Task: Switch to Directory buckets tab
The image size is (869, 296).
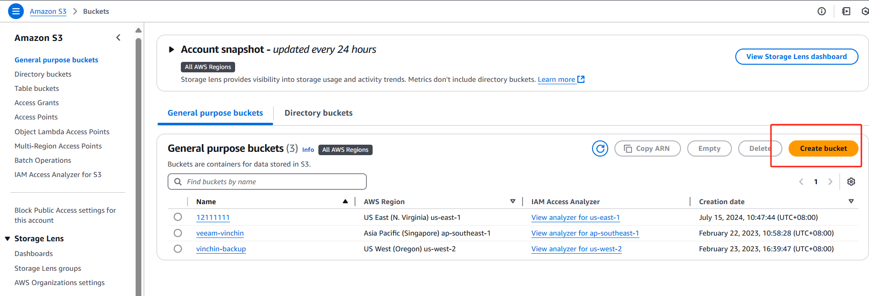Action: [319, 113]
